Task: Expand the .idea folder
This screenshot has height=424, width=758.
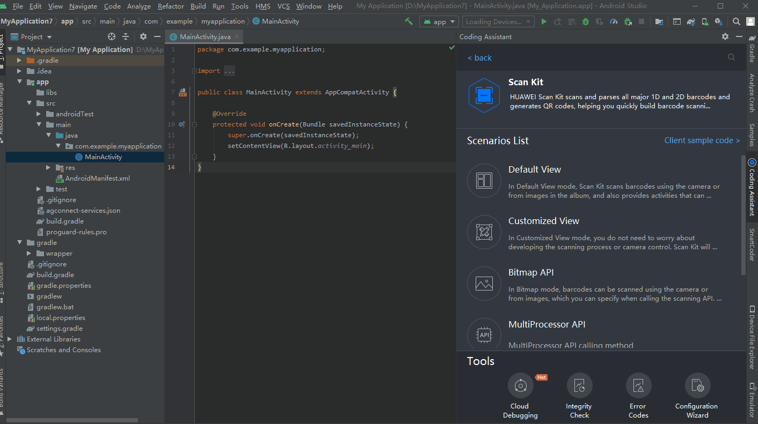Action: (x=20, y=71)
